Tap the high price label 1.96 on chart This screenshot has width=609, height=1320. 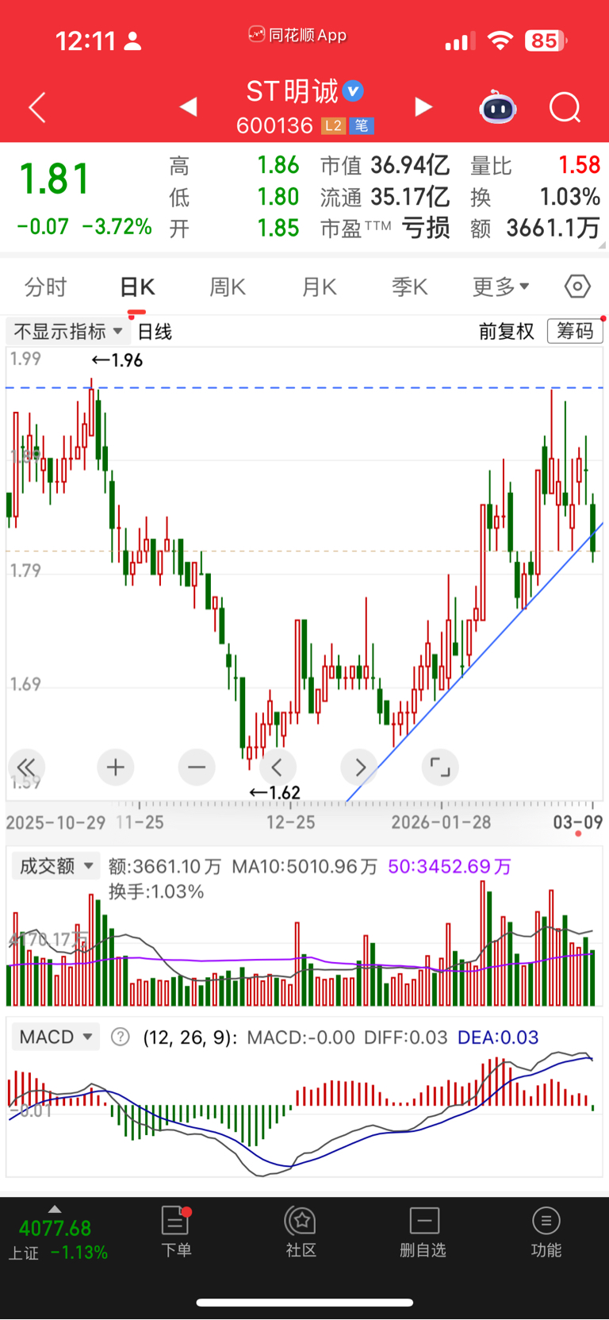pos(117,360)
